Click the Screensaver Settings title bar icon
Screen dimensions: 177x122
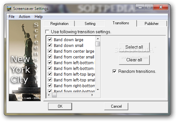coord(9,9)
